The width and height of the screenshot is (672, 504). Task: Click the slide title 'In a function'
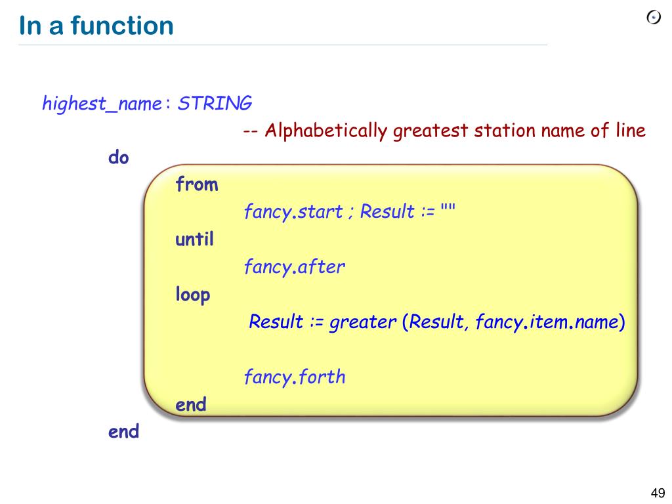click(x=96, y=26)
